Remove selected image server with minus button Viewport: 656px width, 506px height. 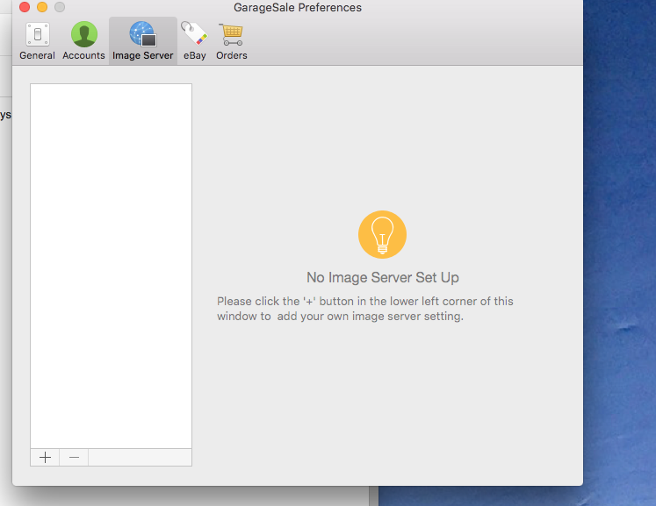[x=74, y=458]
